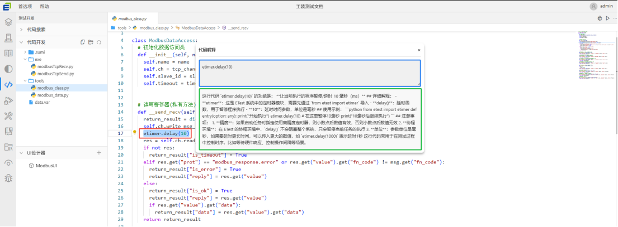Click highlighted etimer.delay(10) on line 17
This screenshot has width=618, height=227.
click(x=166, y=133)
